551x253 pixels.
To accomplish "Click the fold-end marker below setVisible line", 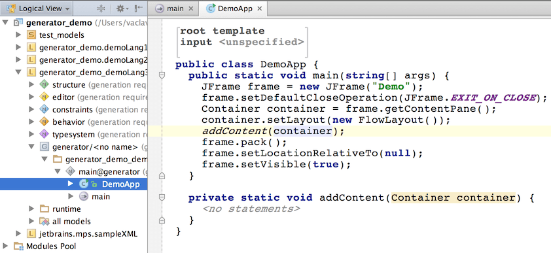I will tap(162, 176).
